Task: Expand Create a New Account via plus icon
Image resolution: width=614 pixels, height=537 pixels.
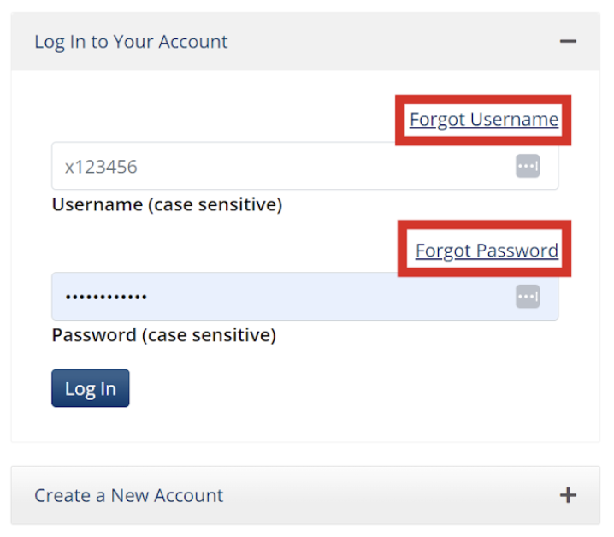Action: point(568,495)
